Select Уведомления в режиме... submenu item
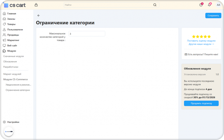This screenshot has width=224, height=140. tap(18, 85)
